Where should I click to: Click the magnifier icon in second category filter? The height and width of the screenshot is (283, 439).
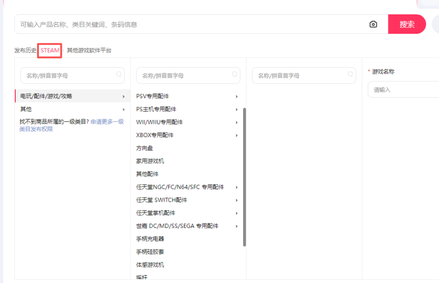tap(235, 74)
